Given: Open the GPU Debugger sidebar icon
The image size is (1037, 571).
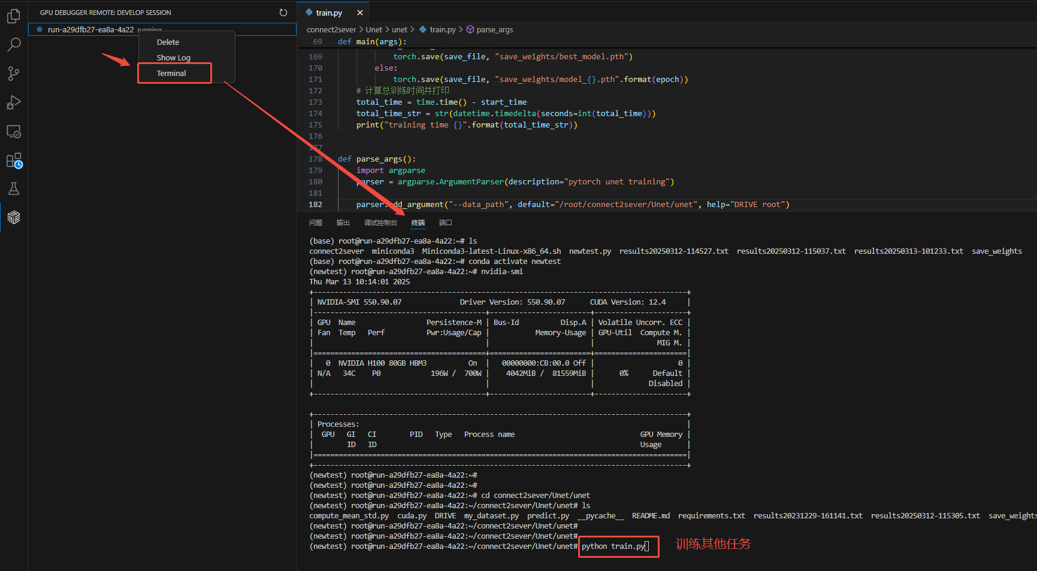Looking at the screenshot, I should click(13, 217).
